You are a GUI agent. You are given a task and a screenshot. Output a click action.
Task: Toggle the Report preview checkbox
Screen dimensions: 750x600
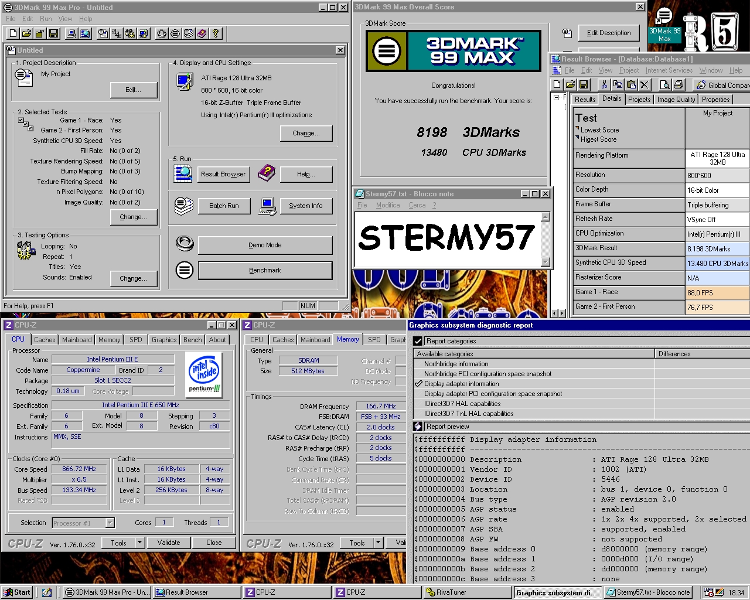click(418, 427)
